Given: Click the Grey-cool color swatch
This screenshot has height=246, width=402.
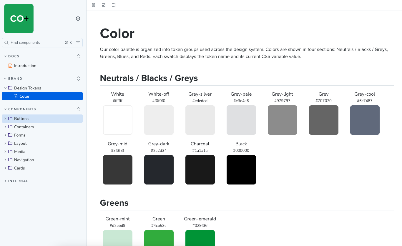Looking at the screenshot, I should click(x=365, y=120).
